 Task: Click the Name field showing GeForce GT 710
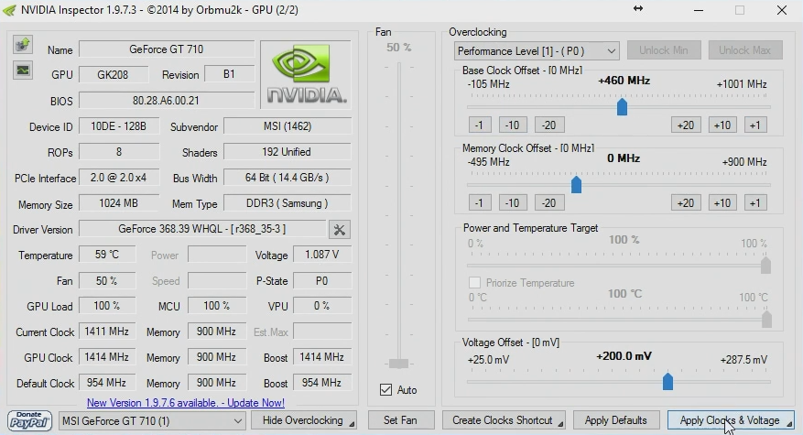pyautogui.click(x=167, y=49)
